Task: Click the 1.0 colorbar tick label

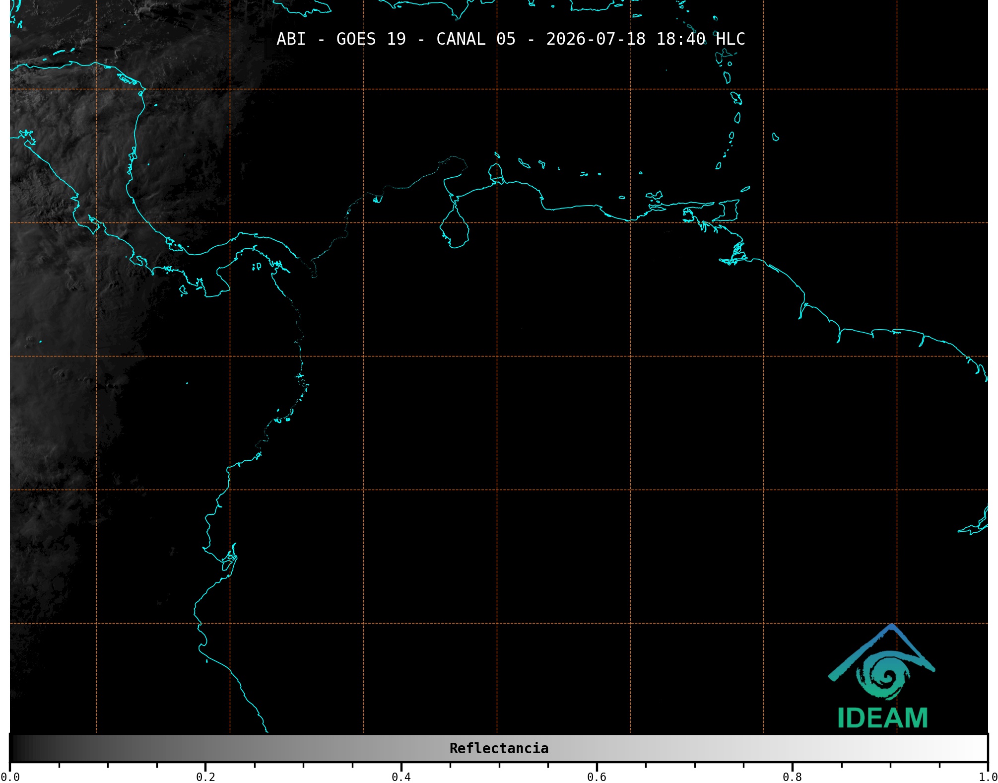Action: pos(988,777)
